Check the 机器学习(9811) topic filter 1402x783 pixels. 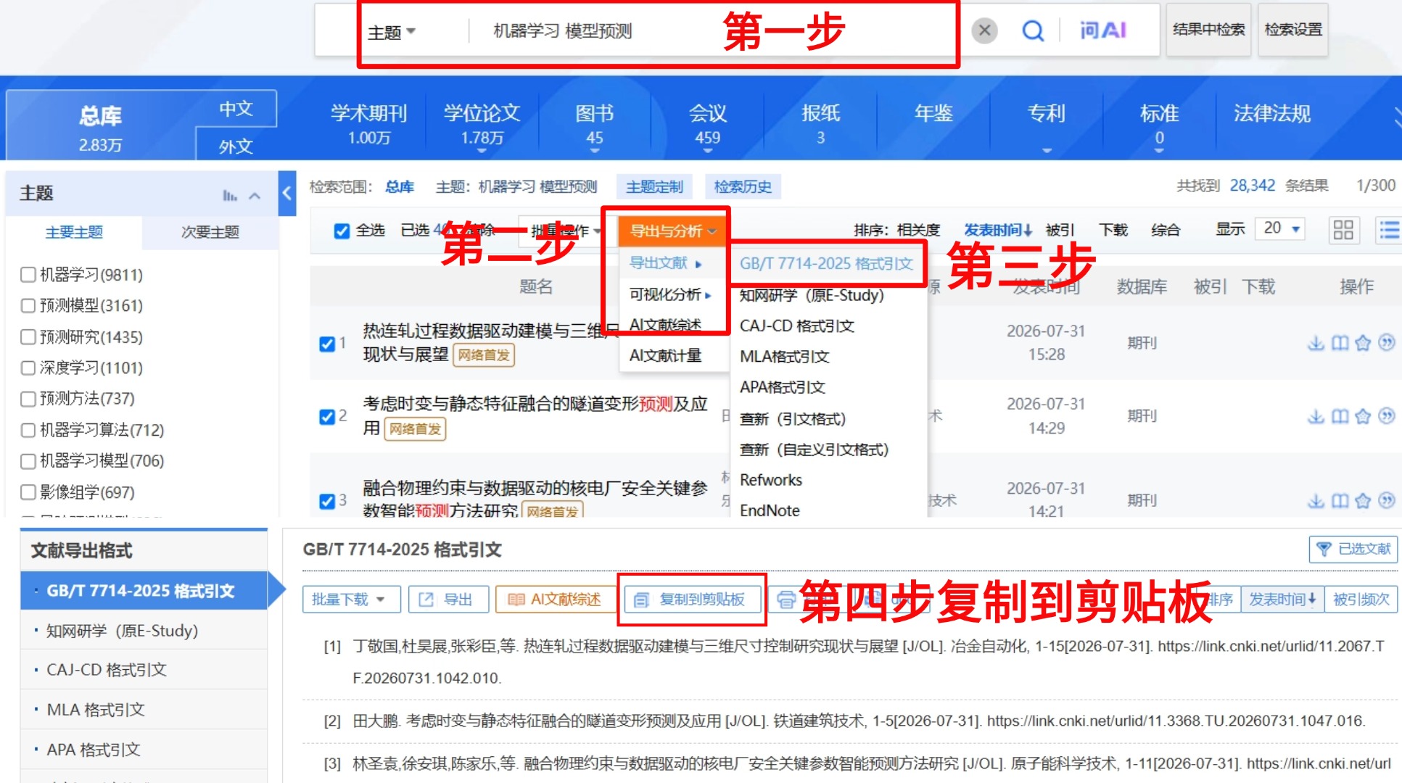coord(28,275)
